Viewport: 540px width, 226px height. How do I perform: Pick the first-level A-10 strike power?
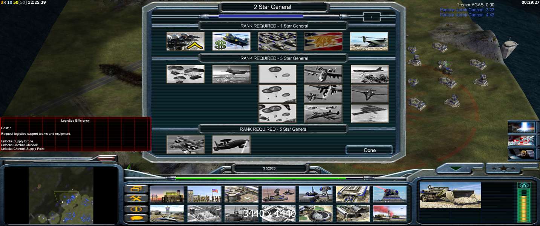323,74
